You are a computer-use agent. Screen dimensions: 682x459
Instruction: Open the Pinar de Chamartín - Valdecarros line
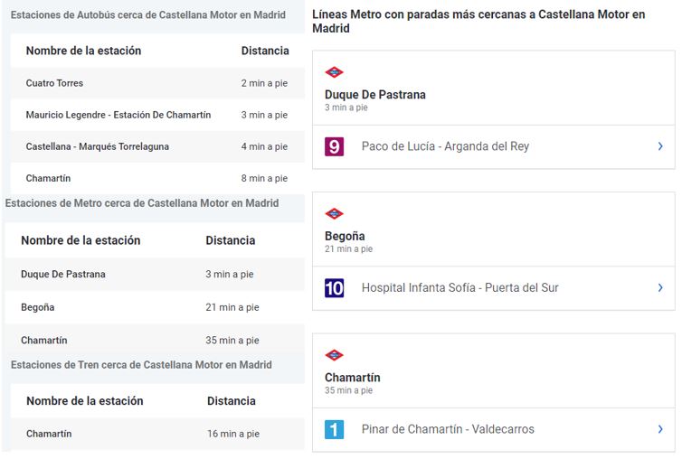coord(448,429)
